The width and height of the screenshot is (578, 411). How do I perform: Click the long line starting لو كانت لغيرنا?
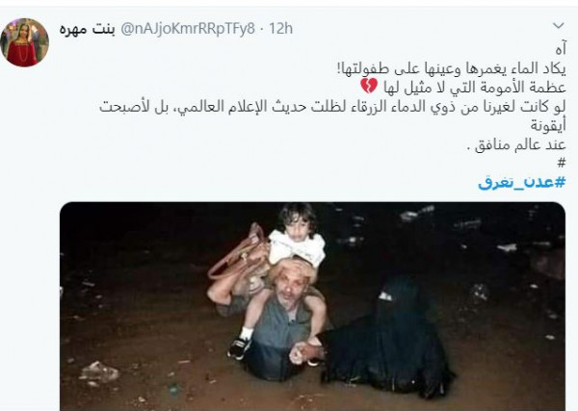tap(332, 107)
